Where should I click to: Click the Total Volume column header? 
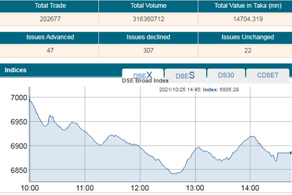[x=148, y=6]
